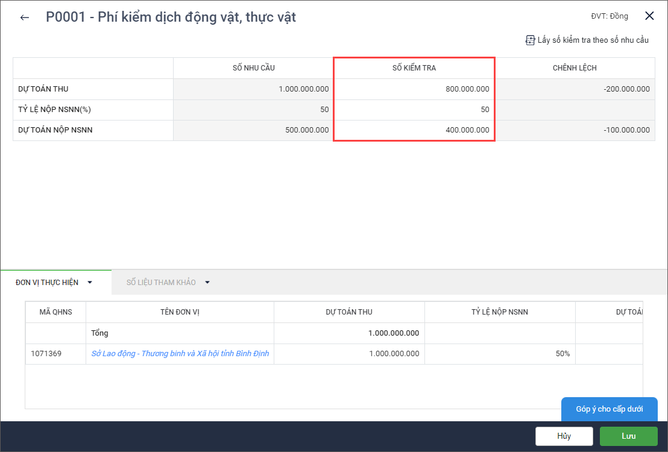Close the dialog with the X icon
This screenshot has height=452, width=668.
pyautogui.click(x=649, y=16)
